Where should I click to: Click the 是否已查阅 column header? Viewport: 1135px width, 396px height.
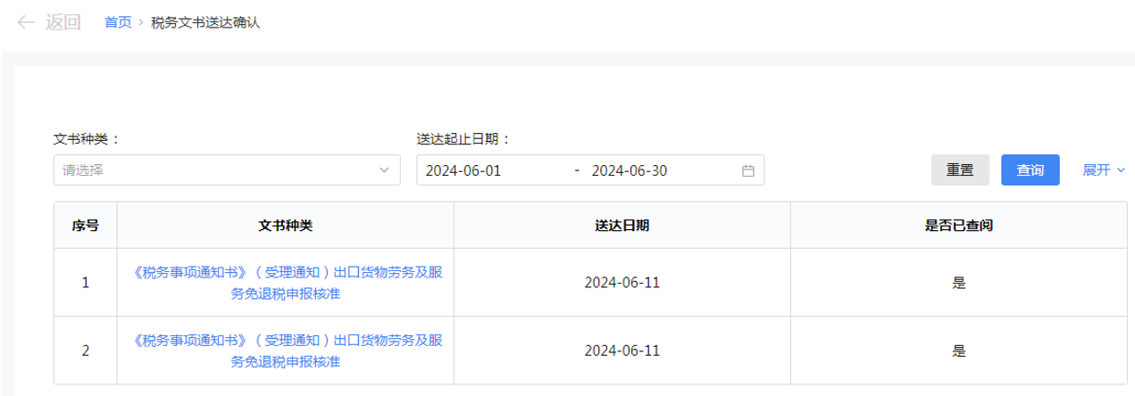pos(959,225)
